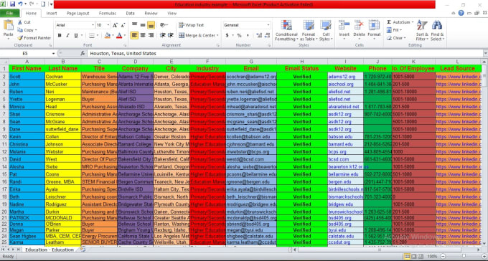Open the fill color picker
Screen dimensions: 488x261
coord(108,35)
